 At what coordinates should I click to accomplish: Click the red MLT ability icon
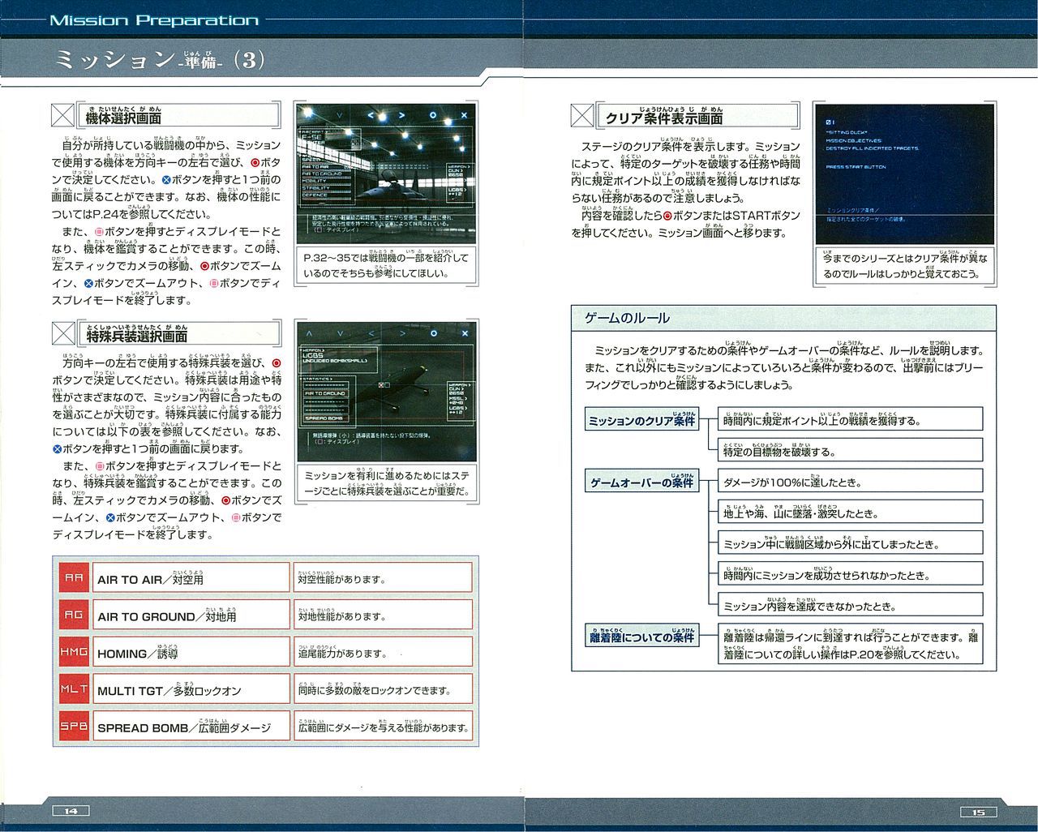click(74, 689)
